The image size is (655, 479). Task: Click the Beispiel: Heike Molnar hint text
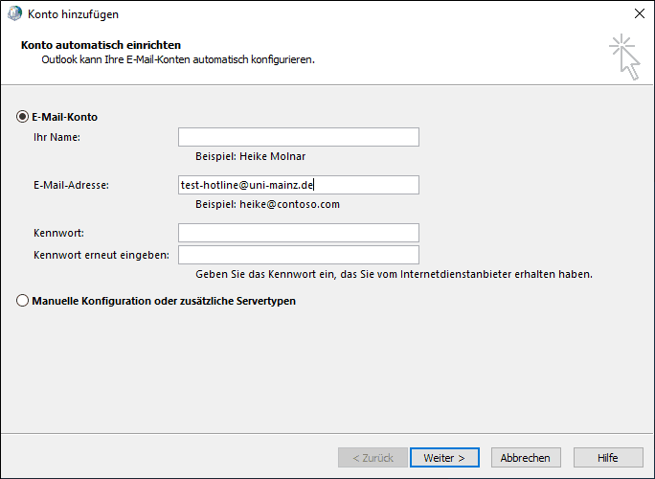click(251, 156)
